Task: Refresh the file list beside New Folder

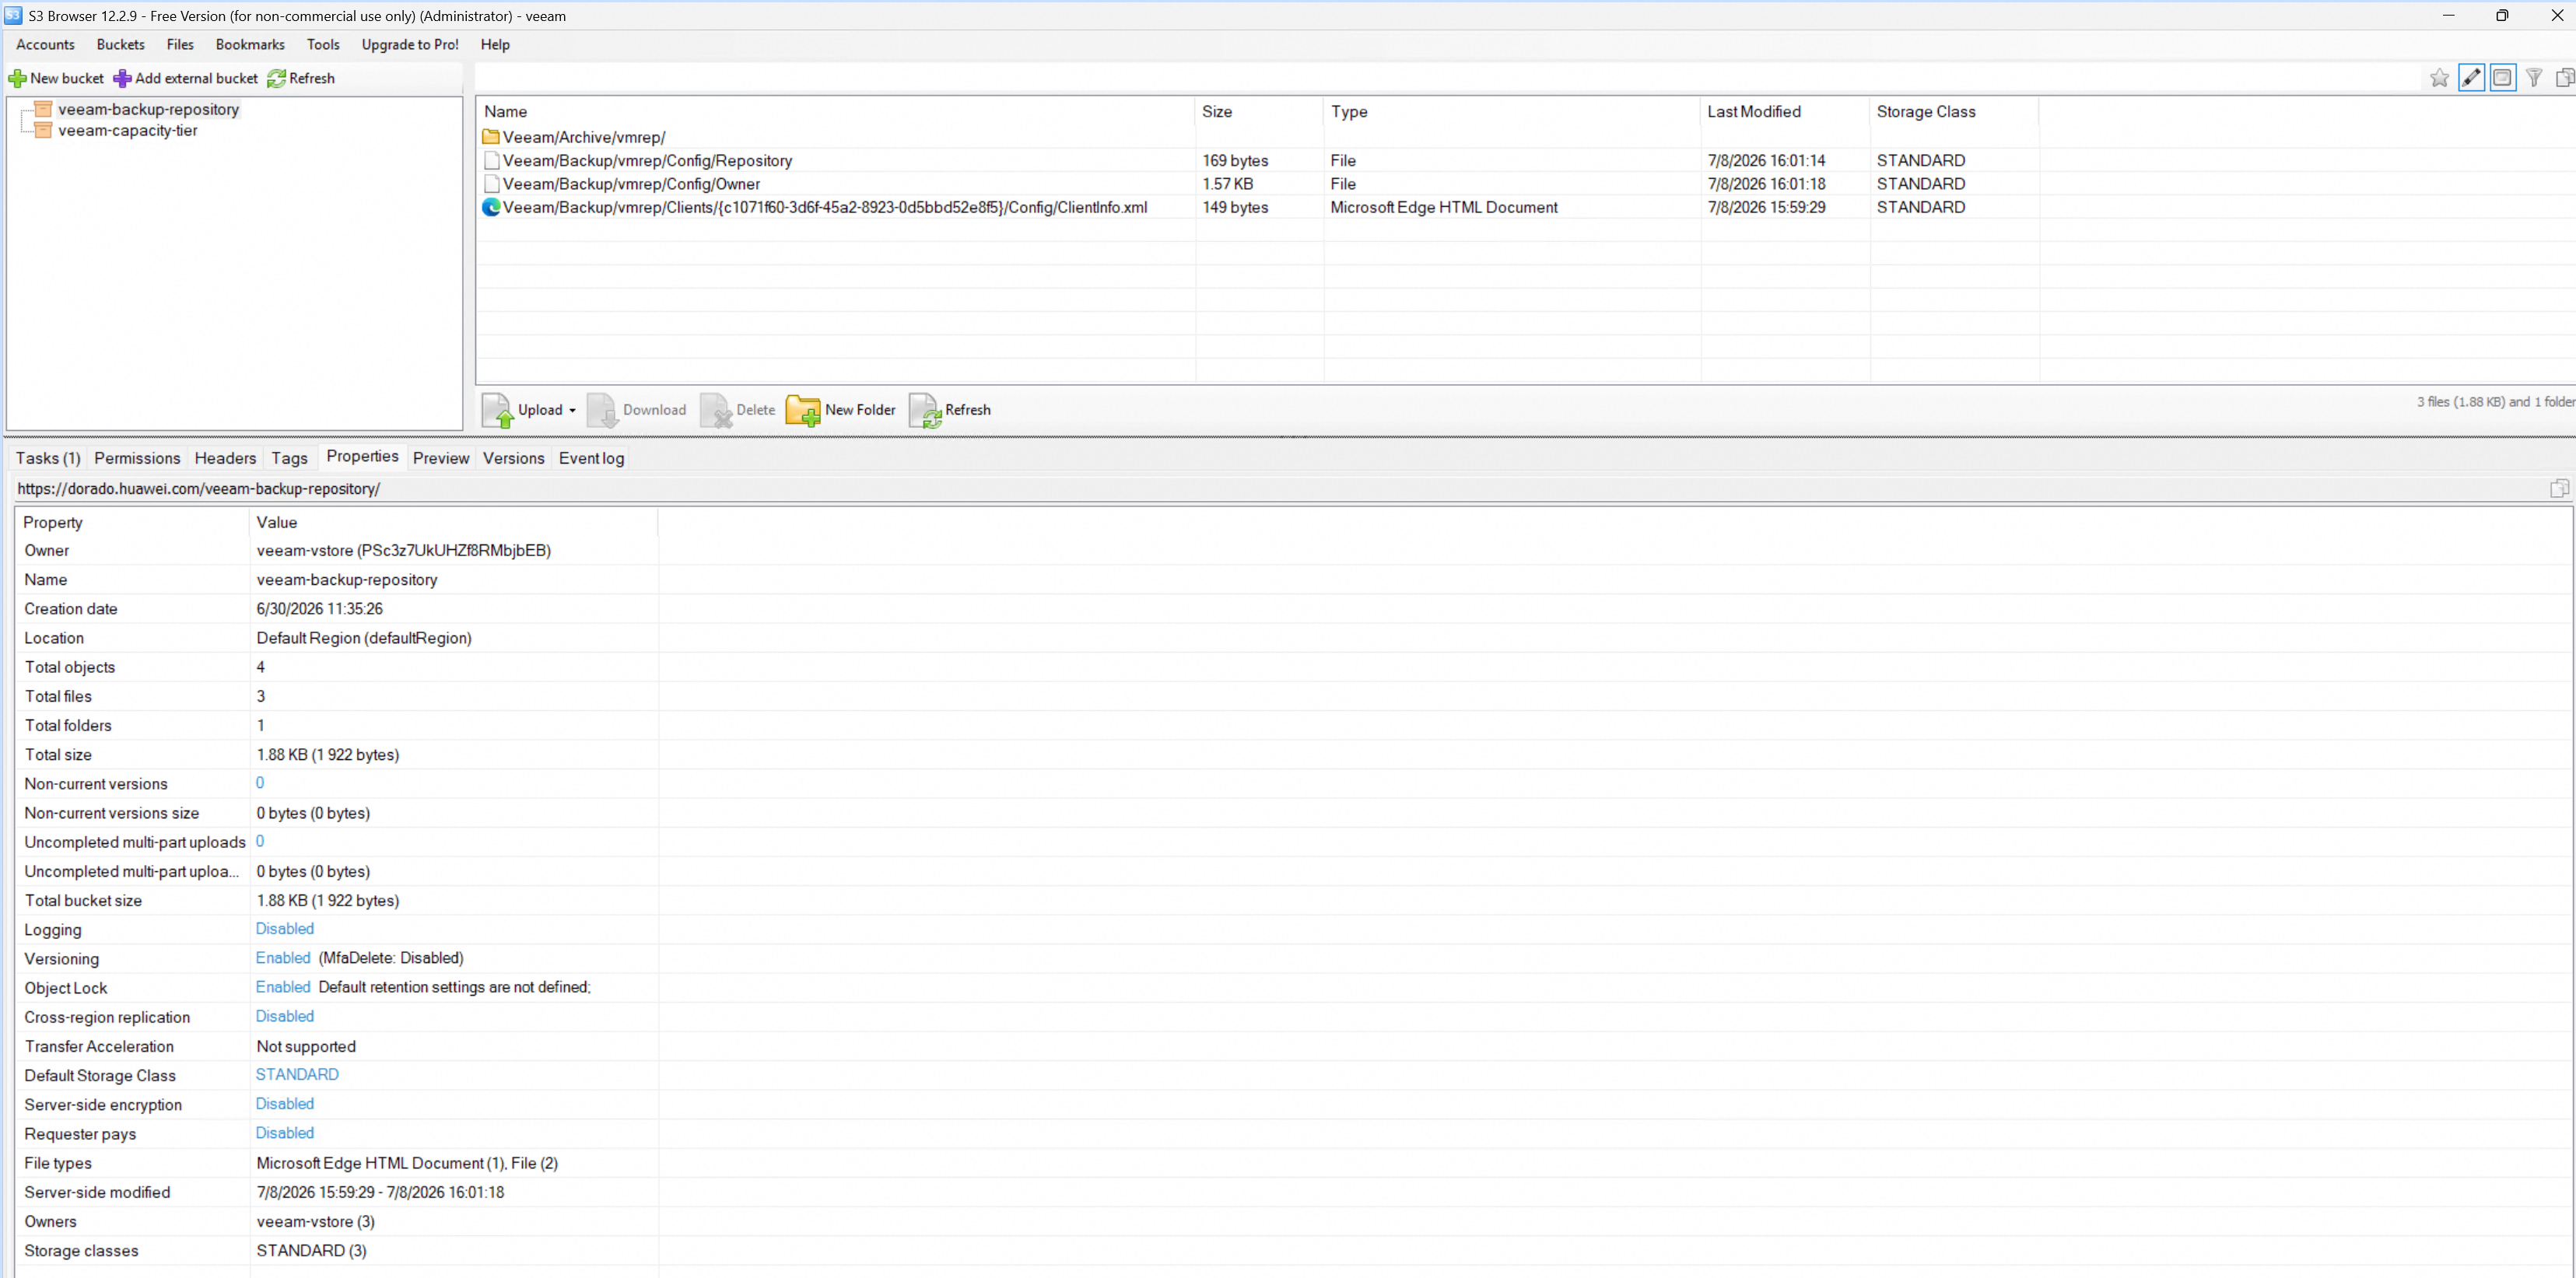Action: [x=950, y=410]
